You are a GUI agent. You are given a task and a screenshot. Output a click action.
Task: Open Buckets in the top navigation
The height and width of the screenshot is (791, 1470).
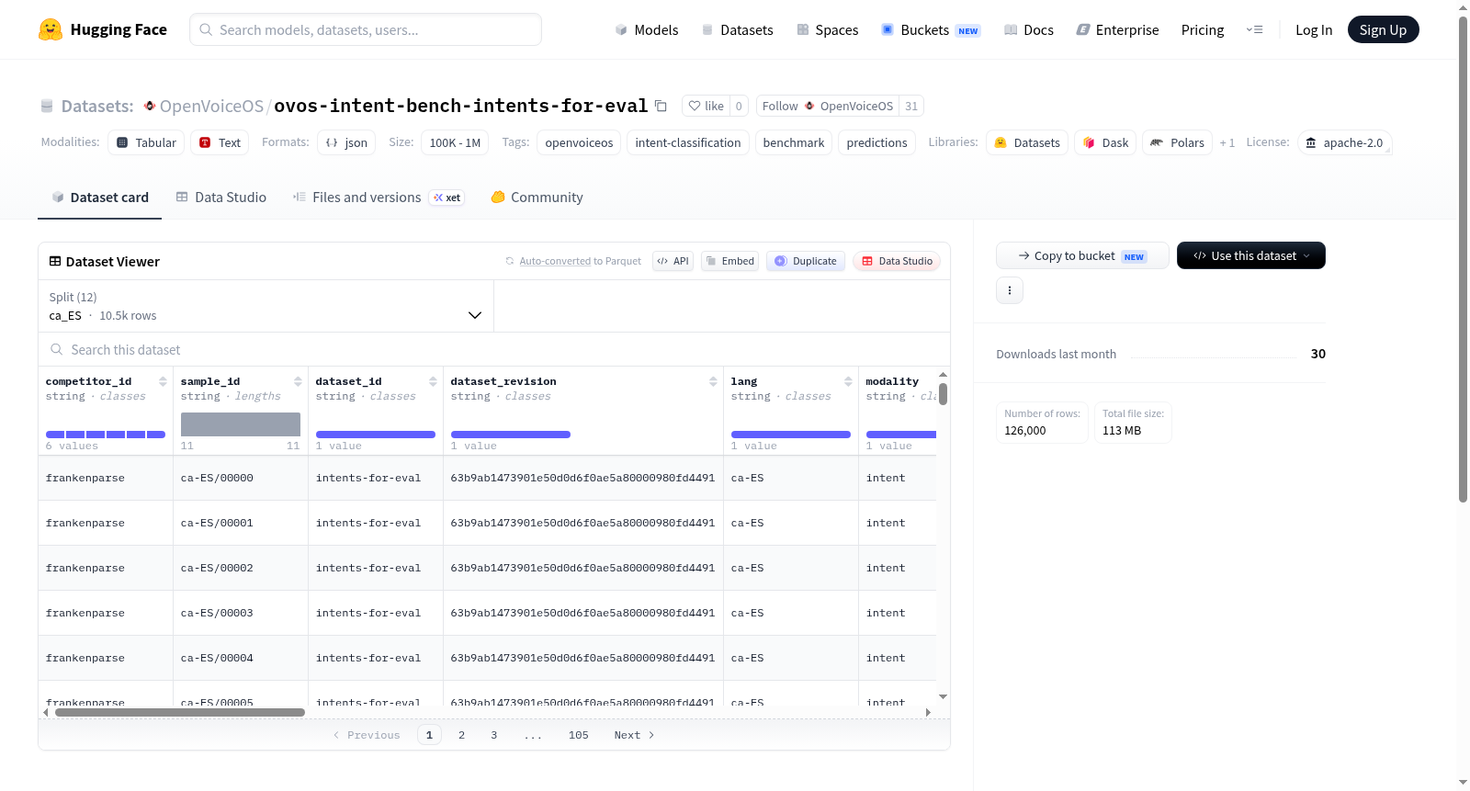click(930, 29)
